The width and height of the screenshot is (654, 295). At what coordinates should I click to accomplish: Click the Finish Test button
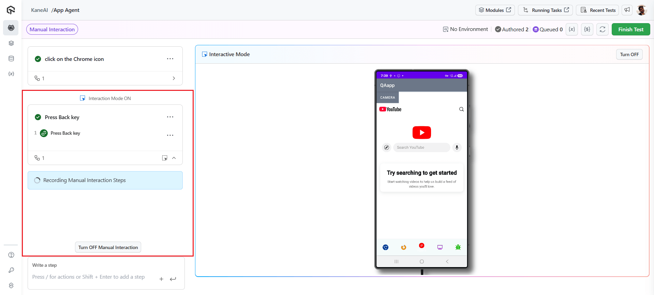630,29
